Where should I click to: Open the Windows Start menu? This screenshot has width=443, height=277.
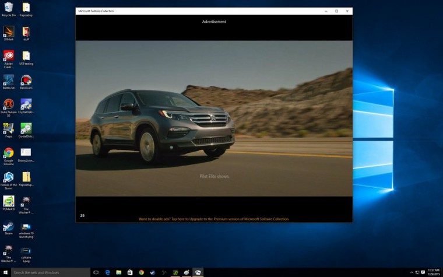coord(5,272)
